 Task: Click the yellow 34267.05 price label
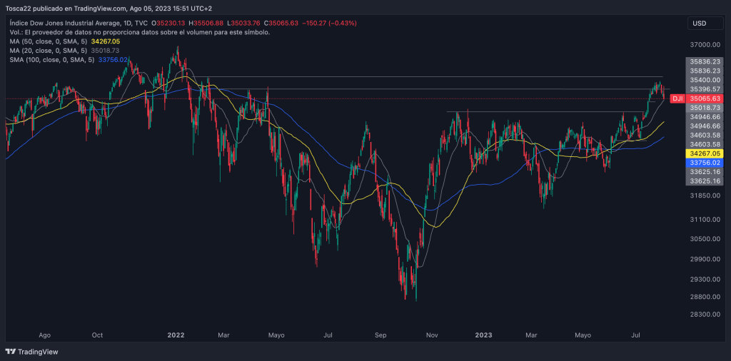(x=703, y=153)
